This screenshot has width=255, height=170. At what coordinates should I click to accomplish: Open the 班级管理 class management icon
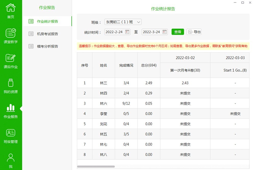click(x=10, y=133)
